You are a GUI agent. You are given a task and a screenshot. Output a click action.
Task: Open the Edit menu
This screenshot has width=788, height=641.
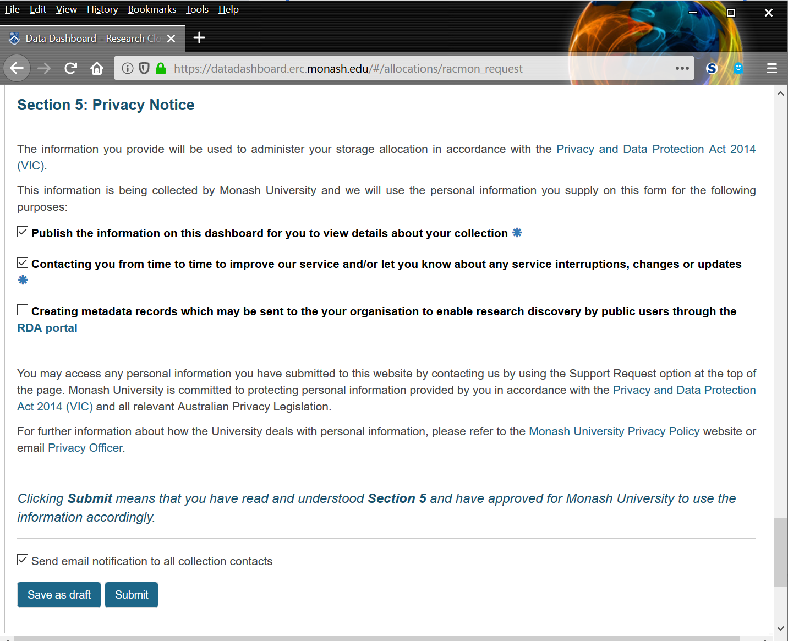point(38,9)
